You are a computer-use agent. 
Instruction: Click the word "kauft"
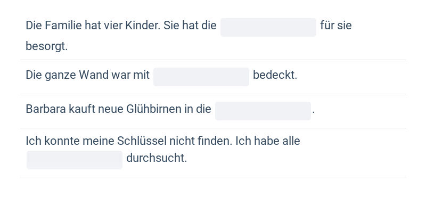tap(81, 109)
